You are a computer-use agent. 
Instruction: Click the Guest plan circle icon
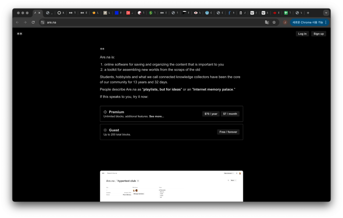[x=105, y=130]
